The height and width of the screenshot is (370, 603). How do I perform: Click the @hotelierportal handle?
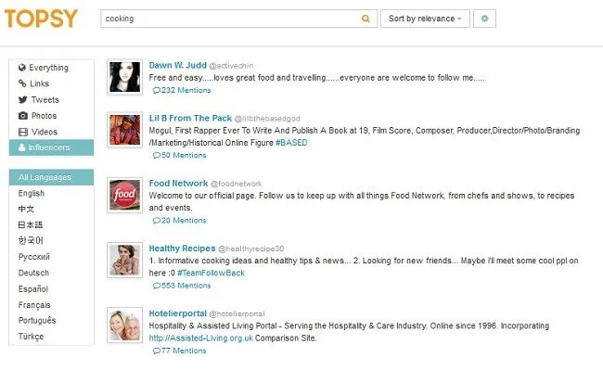[x=237, y=314]
